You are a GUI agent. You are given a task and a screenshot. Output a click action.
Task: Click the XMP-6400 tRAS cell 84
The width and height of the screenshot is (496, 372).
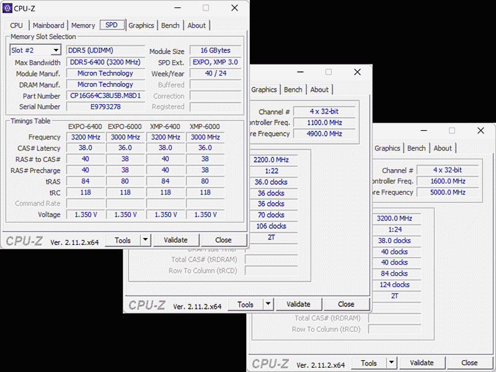click(x=166, y=181)
